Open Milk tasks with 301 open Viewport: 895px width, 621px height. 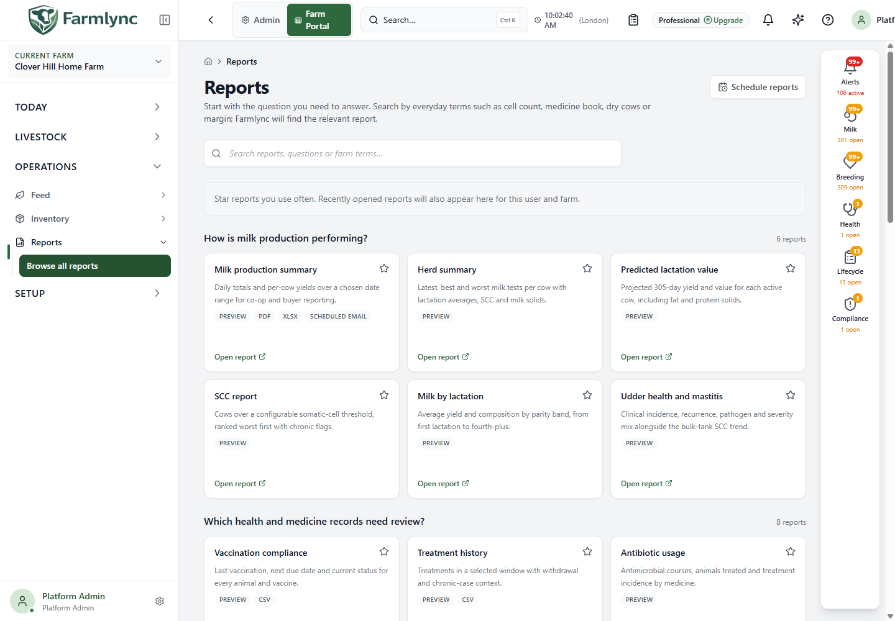click(x=850, y=124)
